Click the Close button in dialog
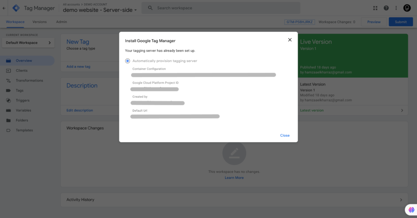The width and height of the screenshot is (417, 218). (x=285, y=135)
